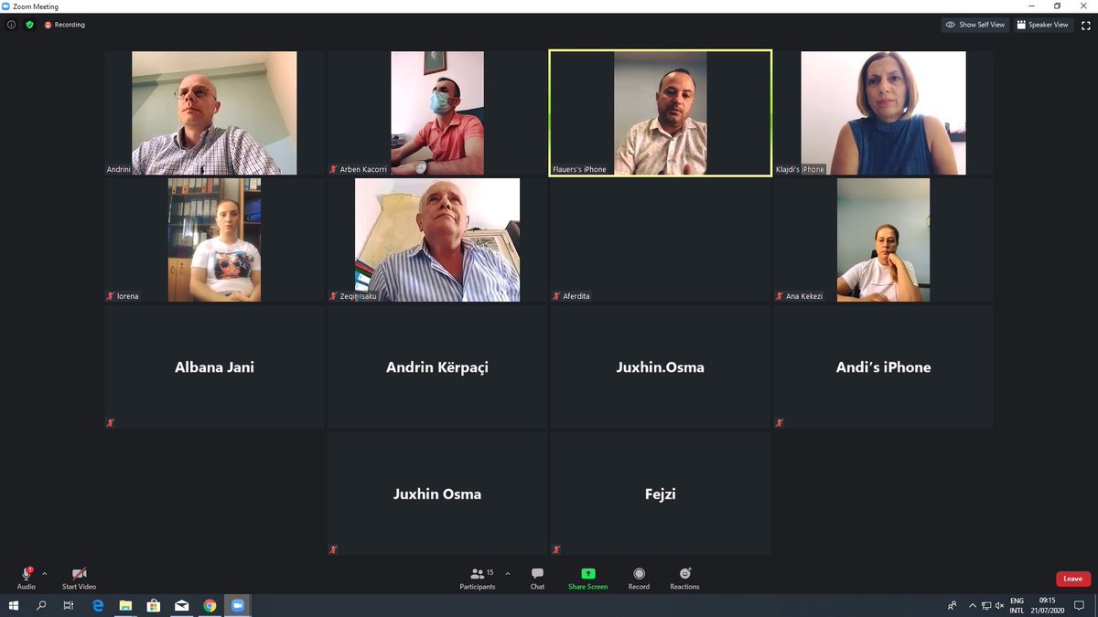The width and height of the screenshot is (1098, 617).
Task: Select lorena's video tile
Action: [214, 239]
